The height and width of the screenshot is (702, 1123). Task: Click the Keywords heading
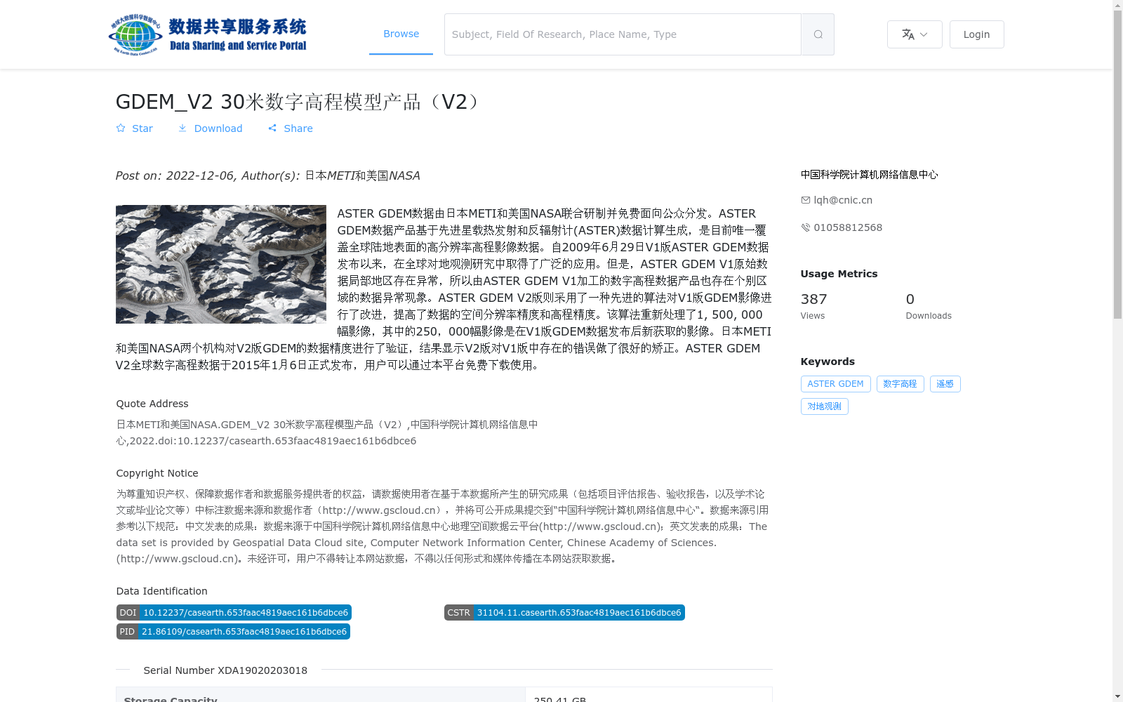click(x=828, y=362)
